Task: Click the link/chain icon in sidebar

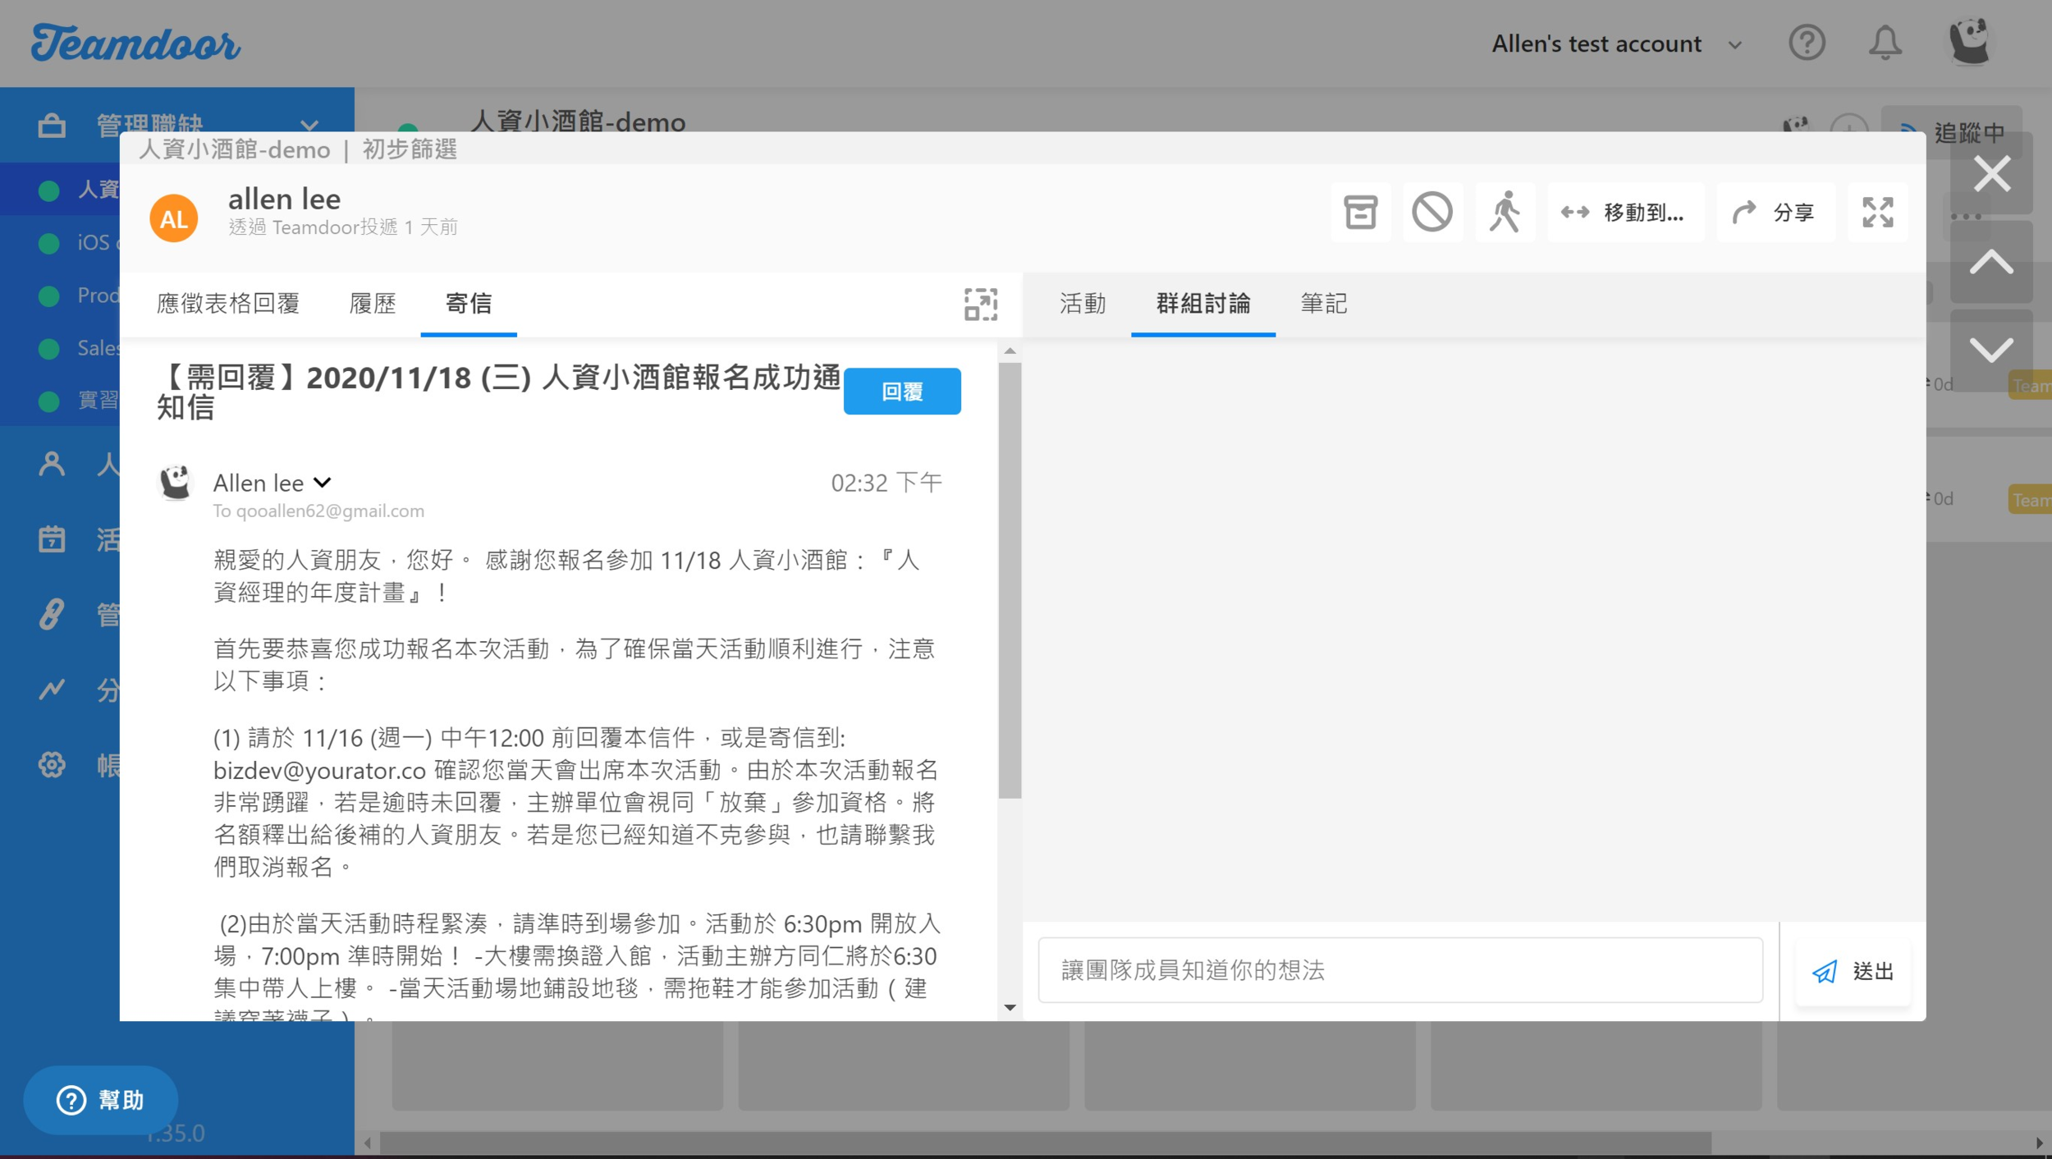Action: click(x=52, y=614)
